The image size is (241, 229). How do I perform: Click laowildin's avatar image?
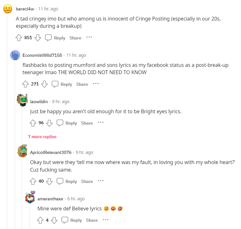pyautogui.click(x=22, y=100)
